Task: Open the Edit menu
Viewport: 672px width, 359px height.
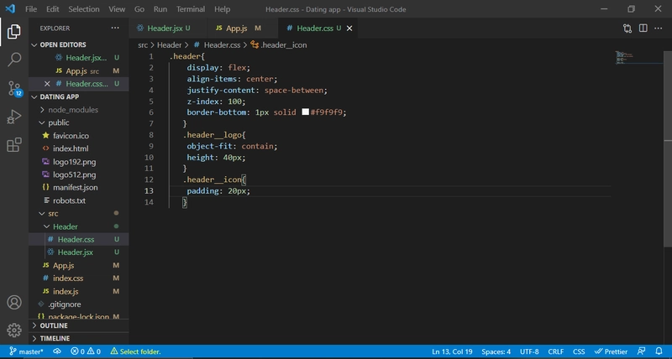Action: (53, 9)
